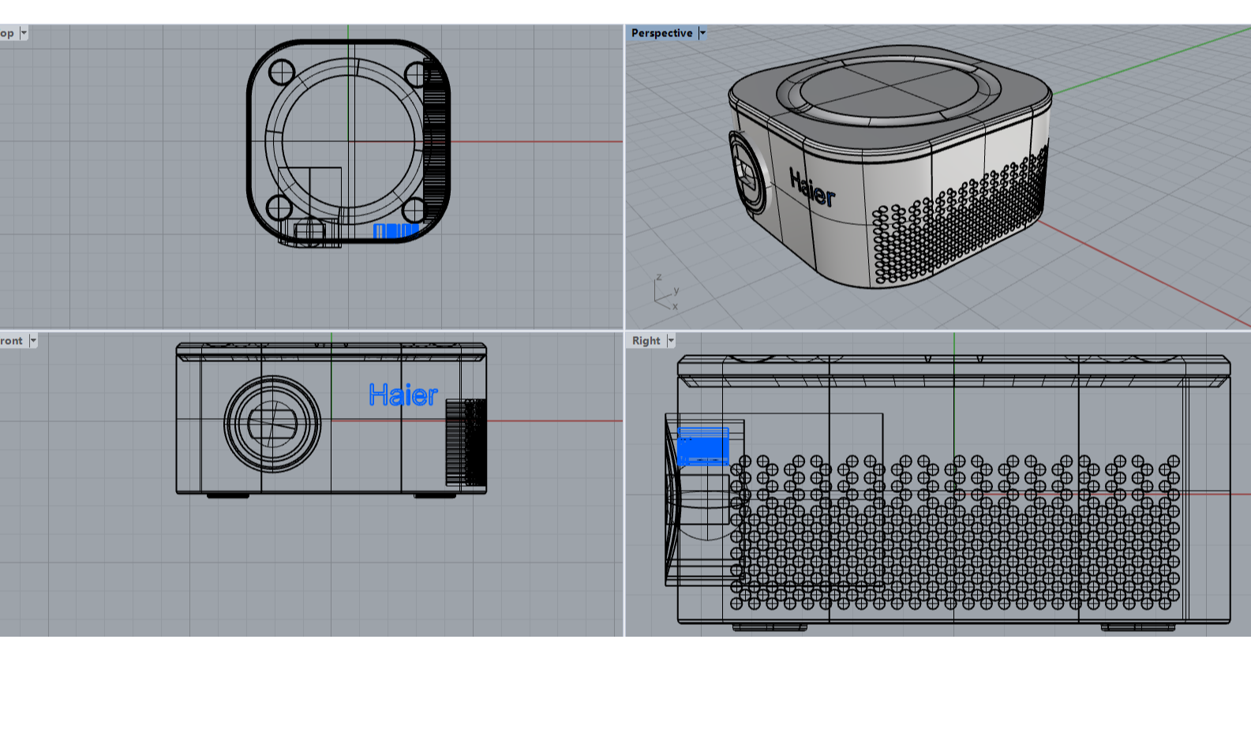Click the projector lens in Front viewport
The height and width of the screenshot is (744, 1251).
click(272, 424)
